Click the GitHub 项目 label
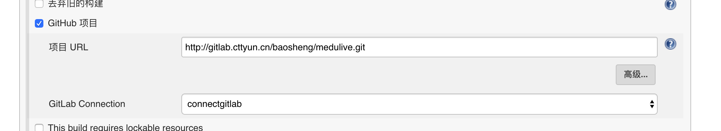The height and width of the screenshot is (131, 721). coord(73,23)
